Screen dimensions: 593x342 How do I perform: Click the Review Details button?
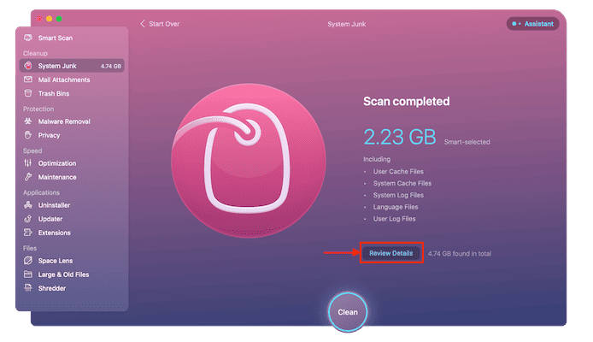coord(391,253)
